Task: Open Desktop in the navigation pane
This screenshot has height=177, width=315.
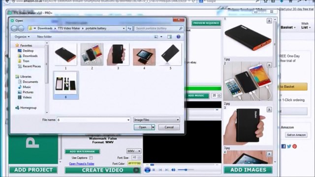Action: click(28, 51)
